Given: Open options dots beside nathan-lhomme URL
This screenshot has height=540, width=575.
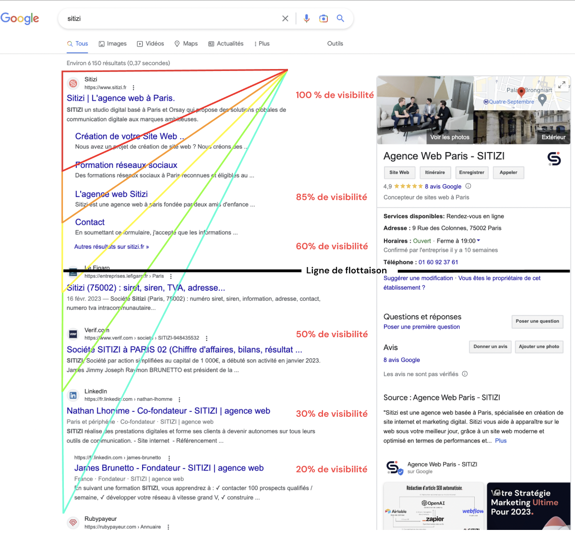Looking at the screenshot, I should point(180,399).
